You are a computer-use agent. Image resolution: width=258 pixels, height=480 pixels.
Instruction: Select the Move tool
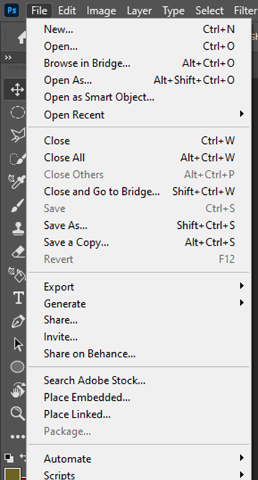click(x=17, y=89)
